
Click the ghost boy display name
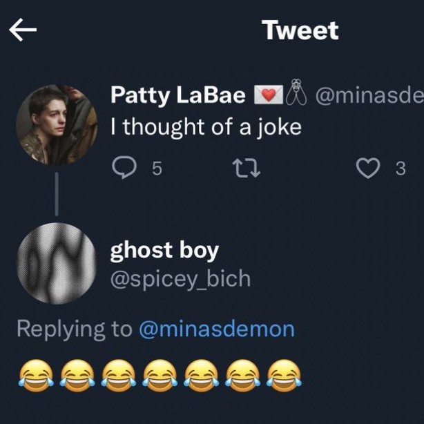[164, 251]
